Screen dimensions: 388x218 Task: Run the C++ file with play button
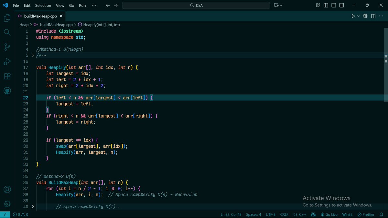coord(353,16)
